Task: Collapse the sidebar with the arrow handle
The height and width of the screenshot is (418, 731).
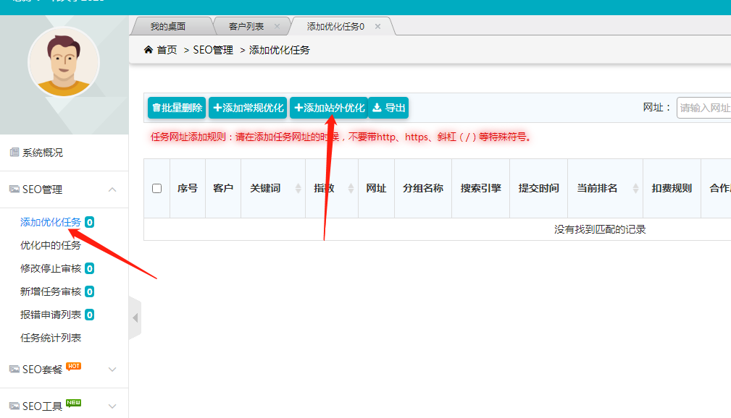Action: click(x=135, y=317)
